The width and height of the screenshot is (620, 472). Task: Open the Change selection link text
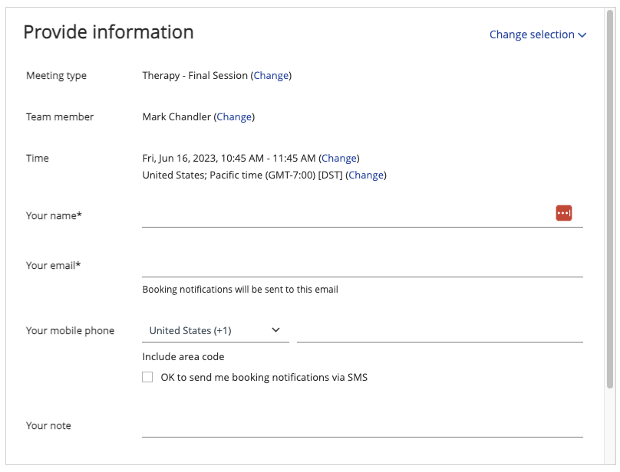point(532,34)
